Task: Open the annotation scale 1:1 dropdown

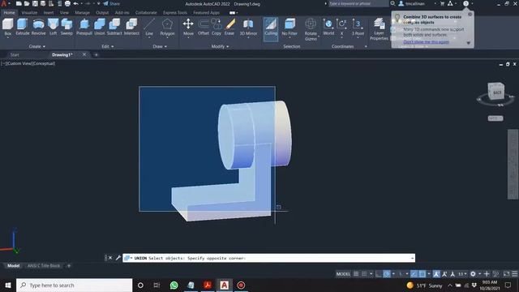Action: coord(461,274)
